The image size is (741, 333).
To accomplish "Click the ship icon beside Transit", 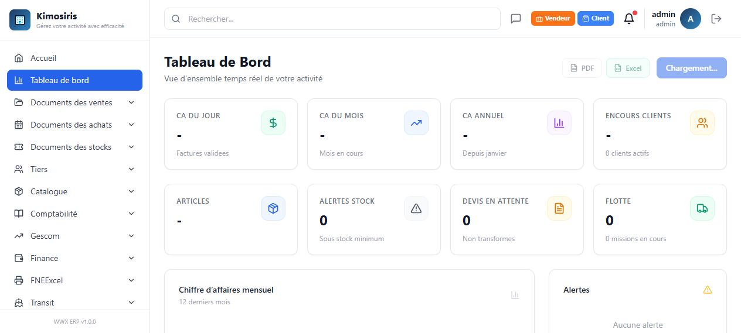I will point(19,303).
